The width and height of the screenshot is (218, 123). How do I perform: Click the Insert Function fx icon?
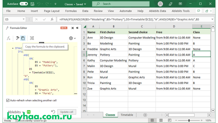pyautogui.click(x=52, y=19)
